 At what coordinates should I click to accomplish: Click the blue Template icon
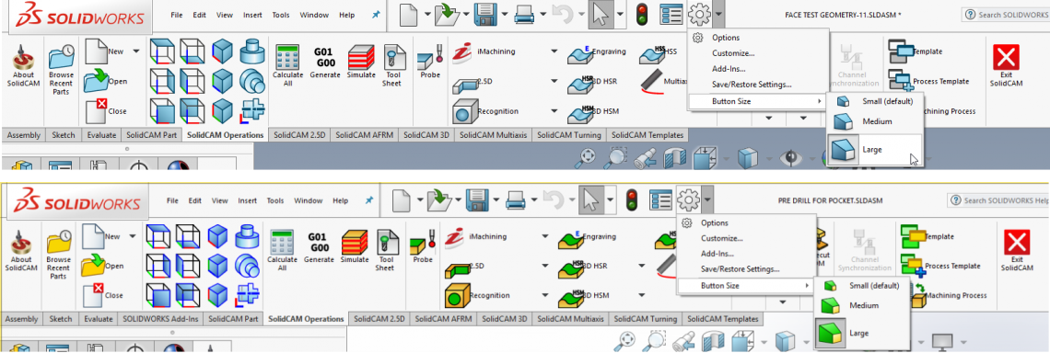(x=901, y=51)
